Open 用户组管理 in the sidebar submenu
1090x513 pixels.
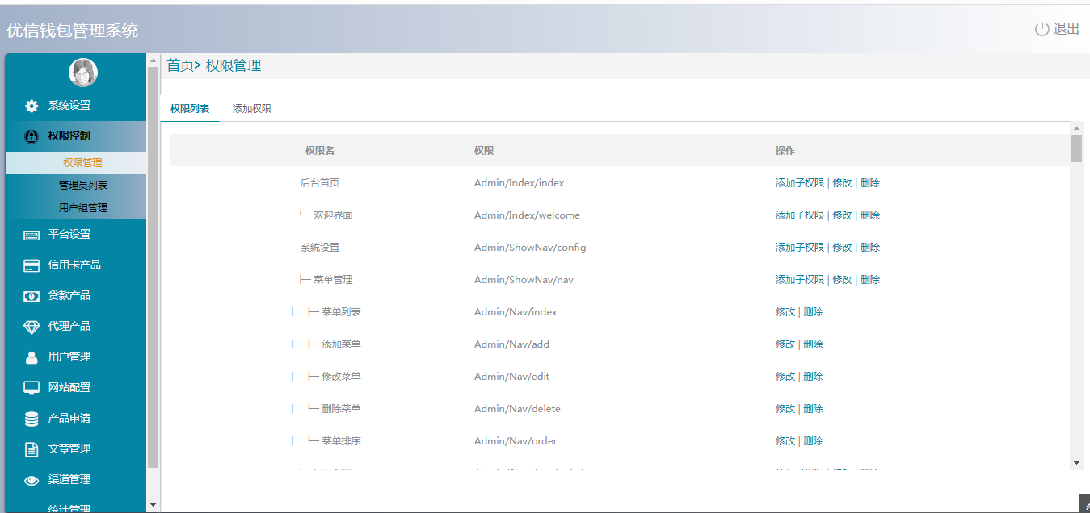click(x=82, y=207)
